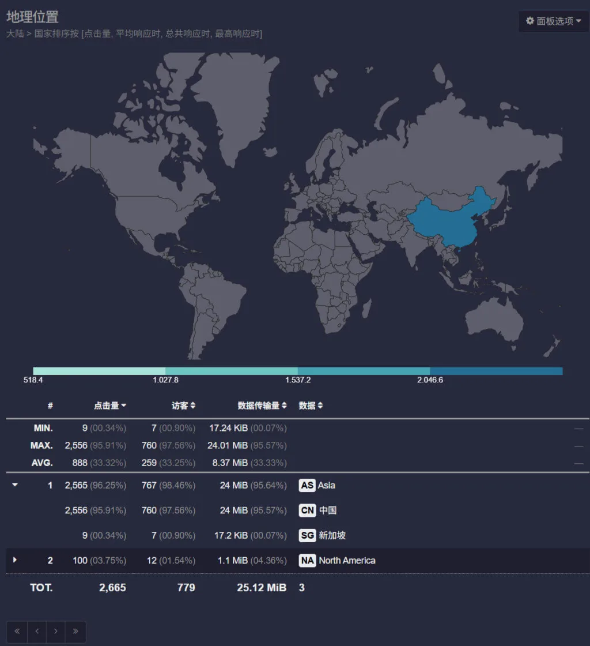Click the AS Asia badge
This screenshot has height=646, width=590.
click(x=308, y=485)
